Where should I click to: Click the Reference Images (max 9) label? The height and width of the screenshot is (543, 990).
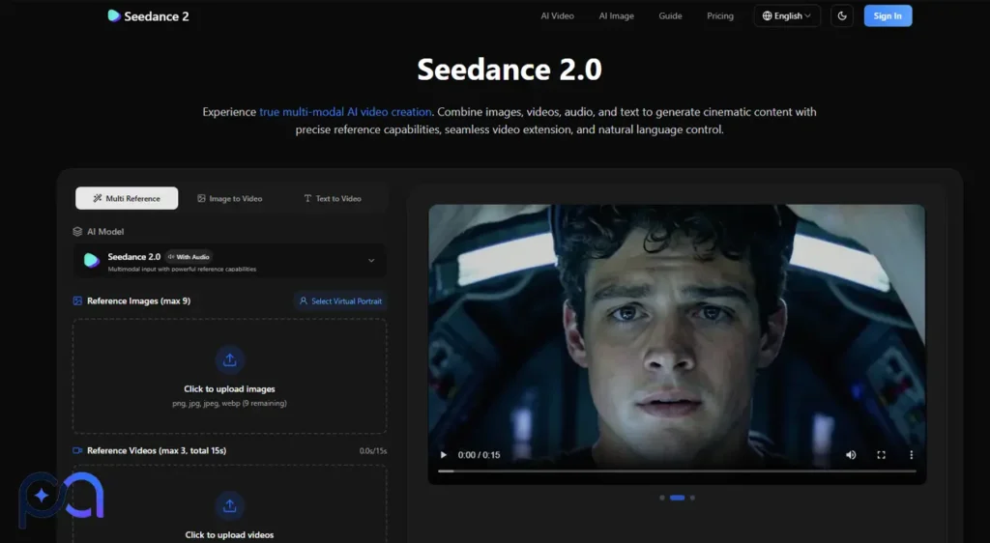tap(138, 300)
